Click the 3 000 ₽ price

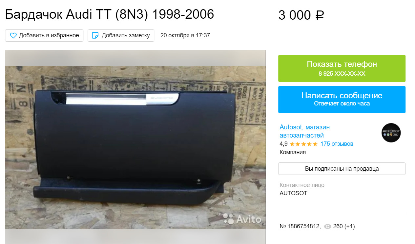pos(301,15)
